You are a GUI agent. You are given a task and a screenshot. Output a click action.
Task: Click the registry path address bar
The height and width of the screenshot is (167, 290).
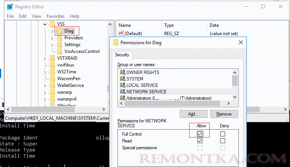tap(57, 118)
